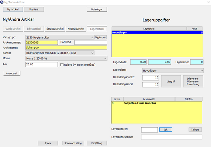Open the Konto dropdown
Image resolution: width=211 pixels, height=147 pixels.
60,53
